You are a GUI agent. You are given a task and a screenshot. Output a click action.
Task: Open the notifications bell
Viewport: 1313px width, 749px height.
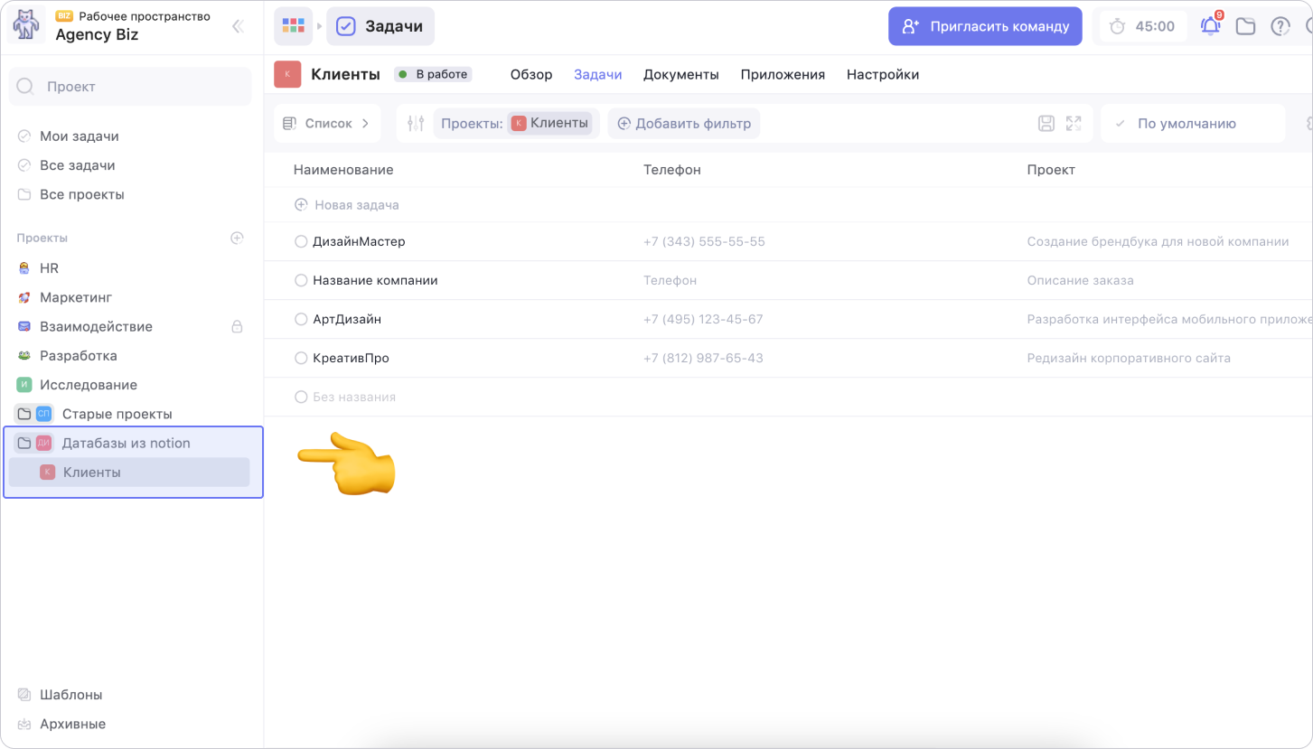point(1210,26)
